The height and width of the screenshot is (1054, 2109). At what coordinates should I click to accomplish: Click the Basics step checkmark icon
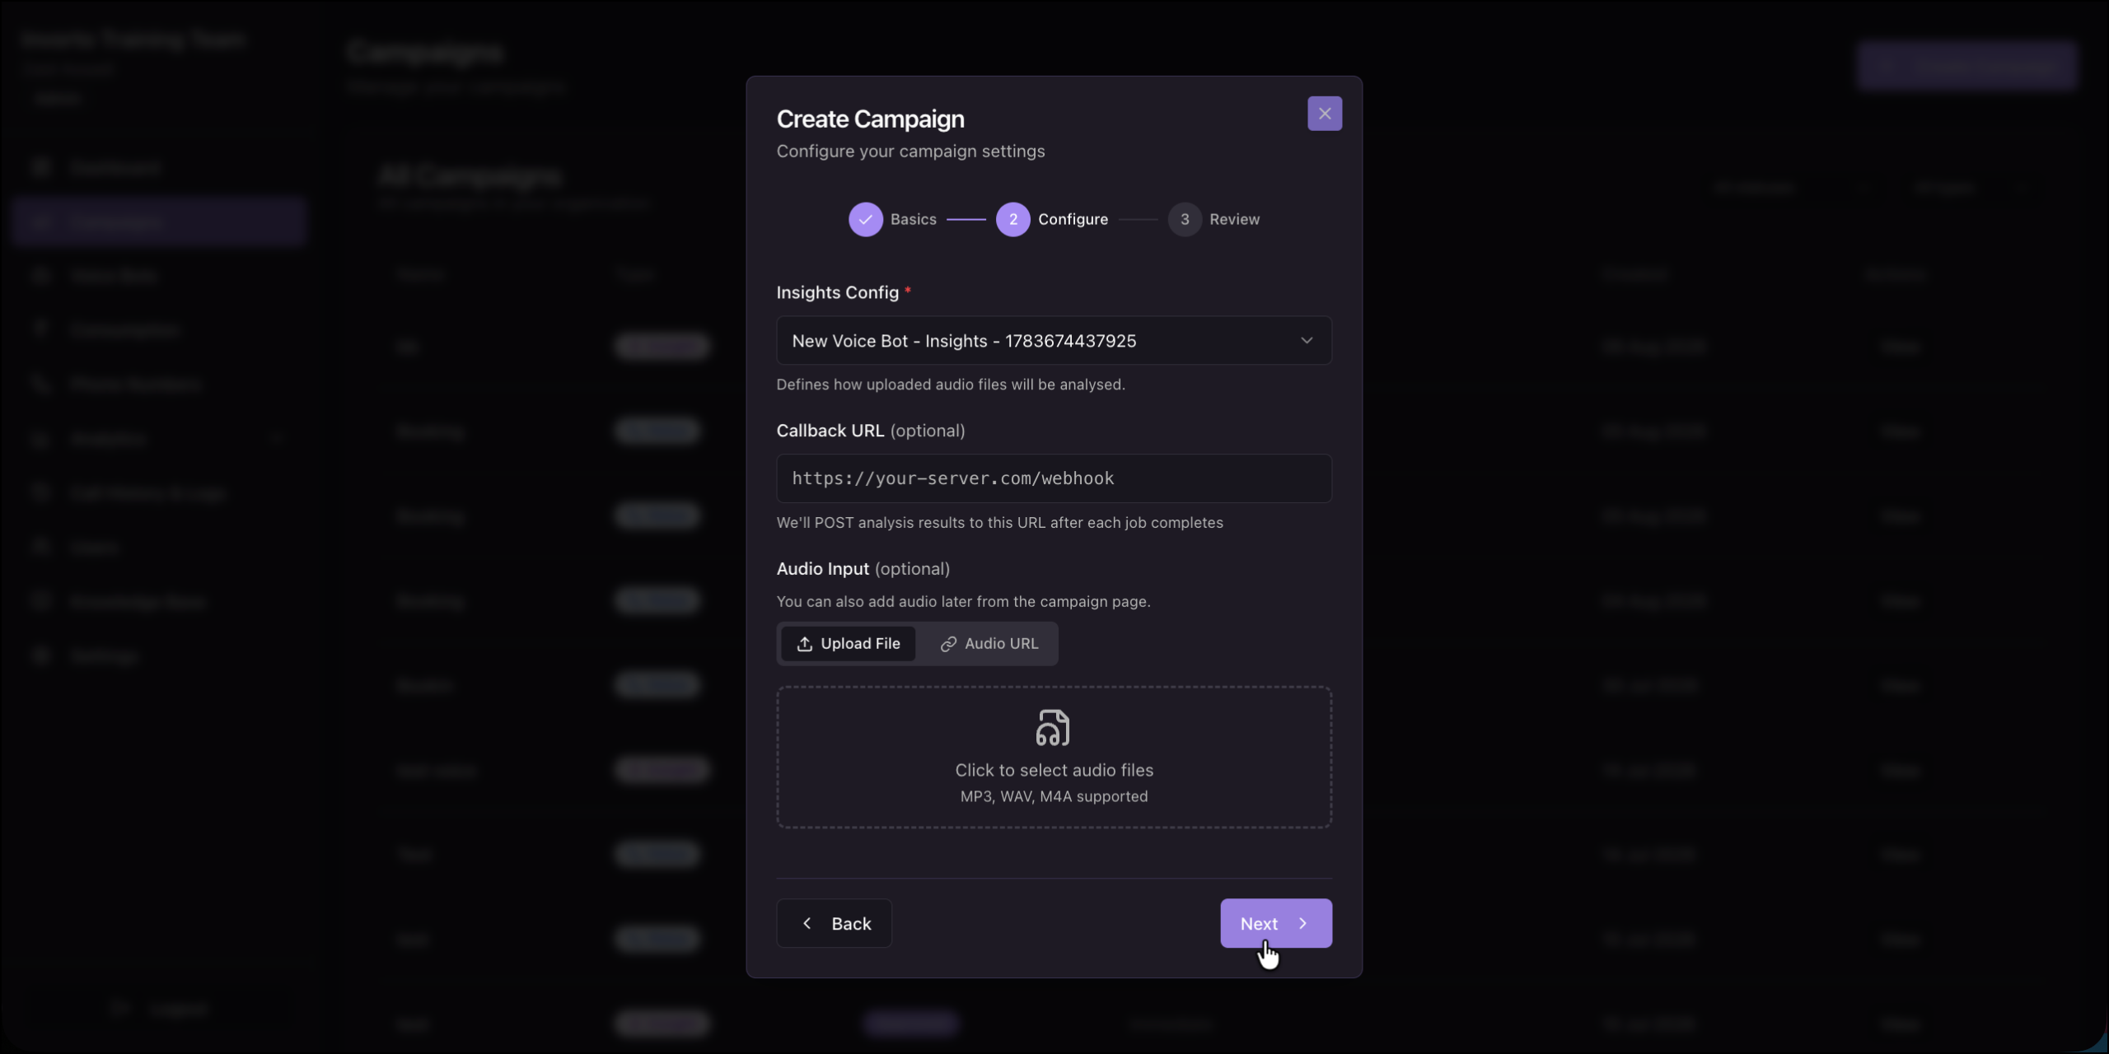pyautogui.click(x=865, y=219)
